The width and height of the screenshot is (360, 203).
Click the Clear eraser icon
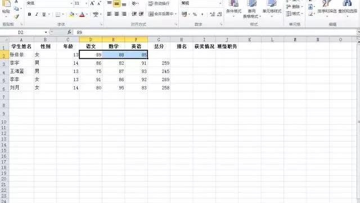tap(310, 14)
